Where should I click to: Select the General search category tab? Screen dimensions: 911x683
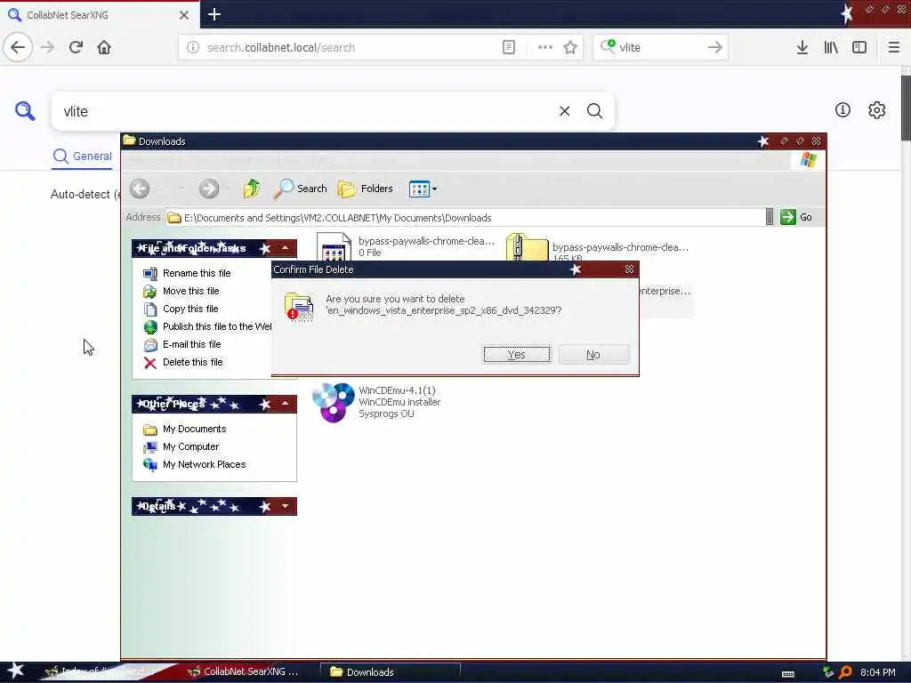[83, 157]
